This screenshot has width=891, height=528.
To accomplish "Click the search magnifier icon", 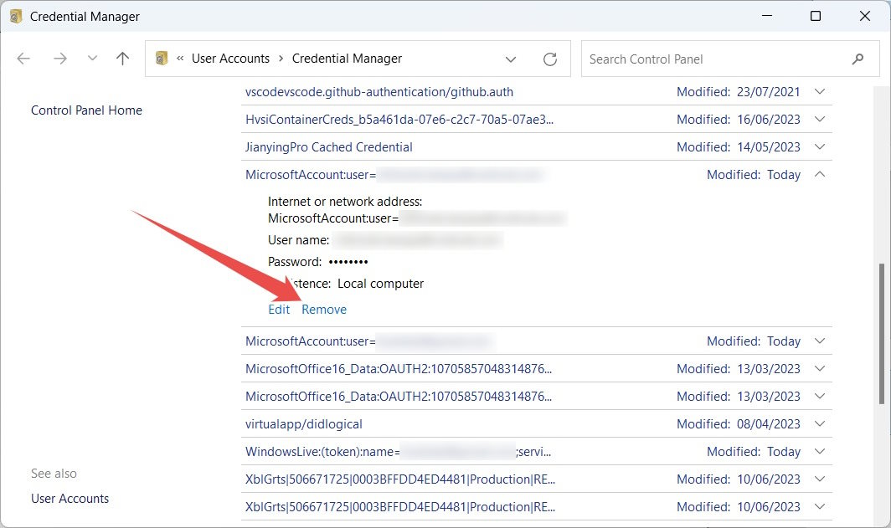I will click(x=858, y=59).
